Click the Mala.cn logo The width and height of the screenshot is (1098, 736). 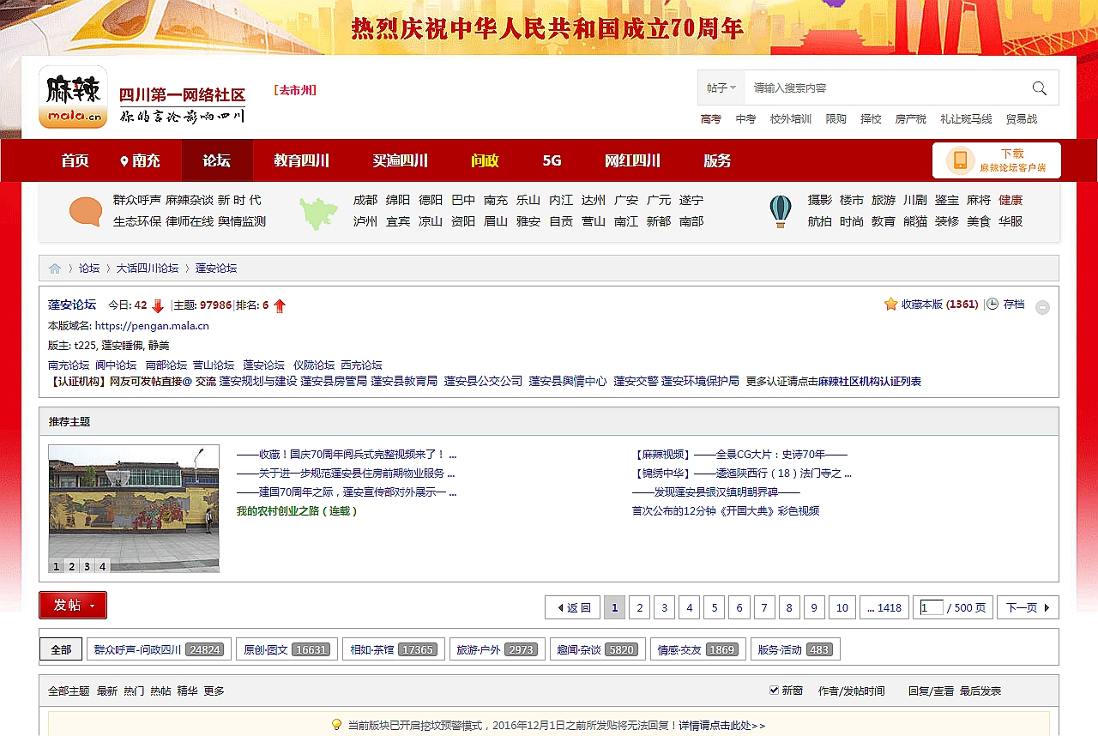(x=73, y=97)
